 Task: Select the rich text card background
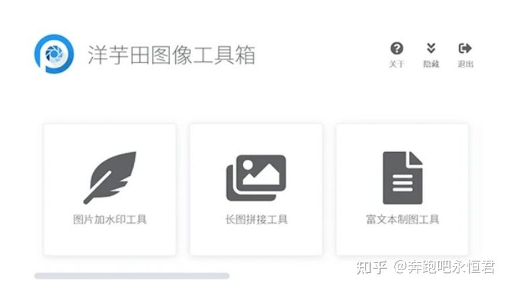coord(402,190)
